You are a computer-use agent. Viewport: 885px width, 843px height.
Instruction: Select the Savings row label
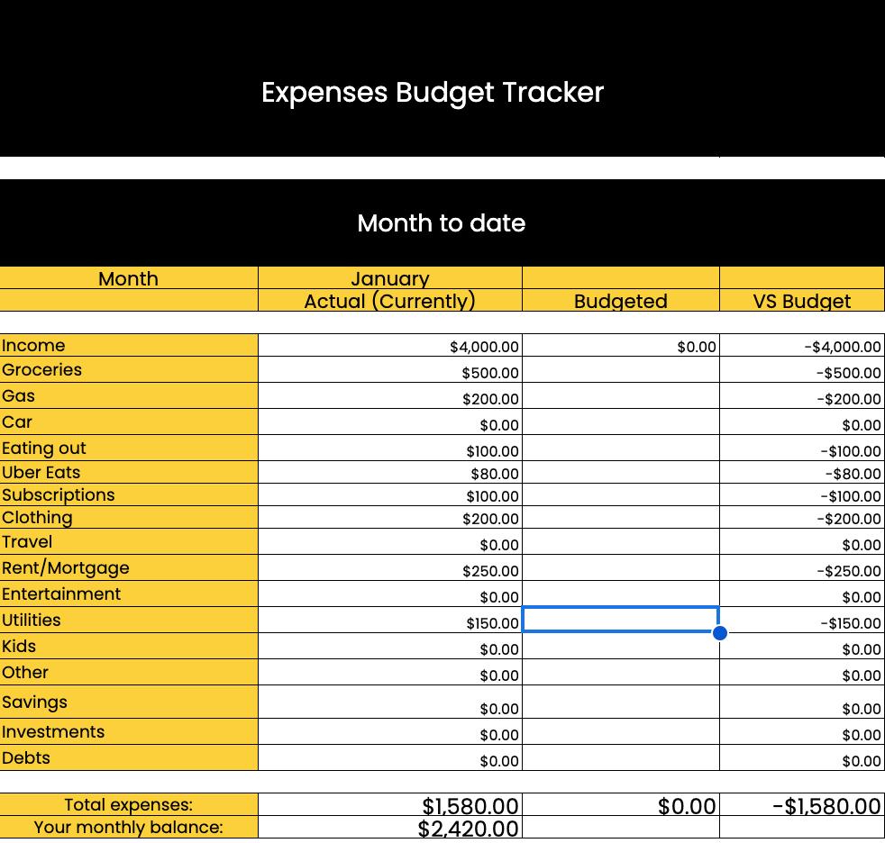point(129,702)
